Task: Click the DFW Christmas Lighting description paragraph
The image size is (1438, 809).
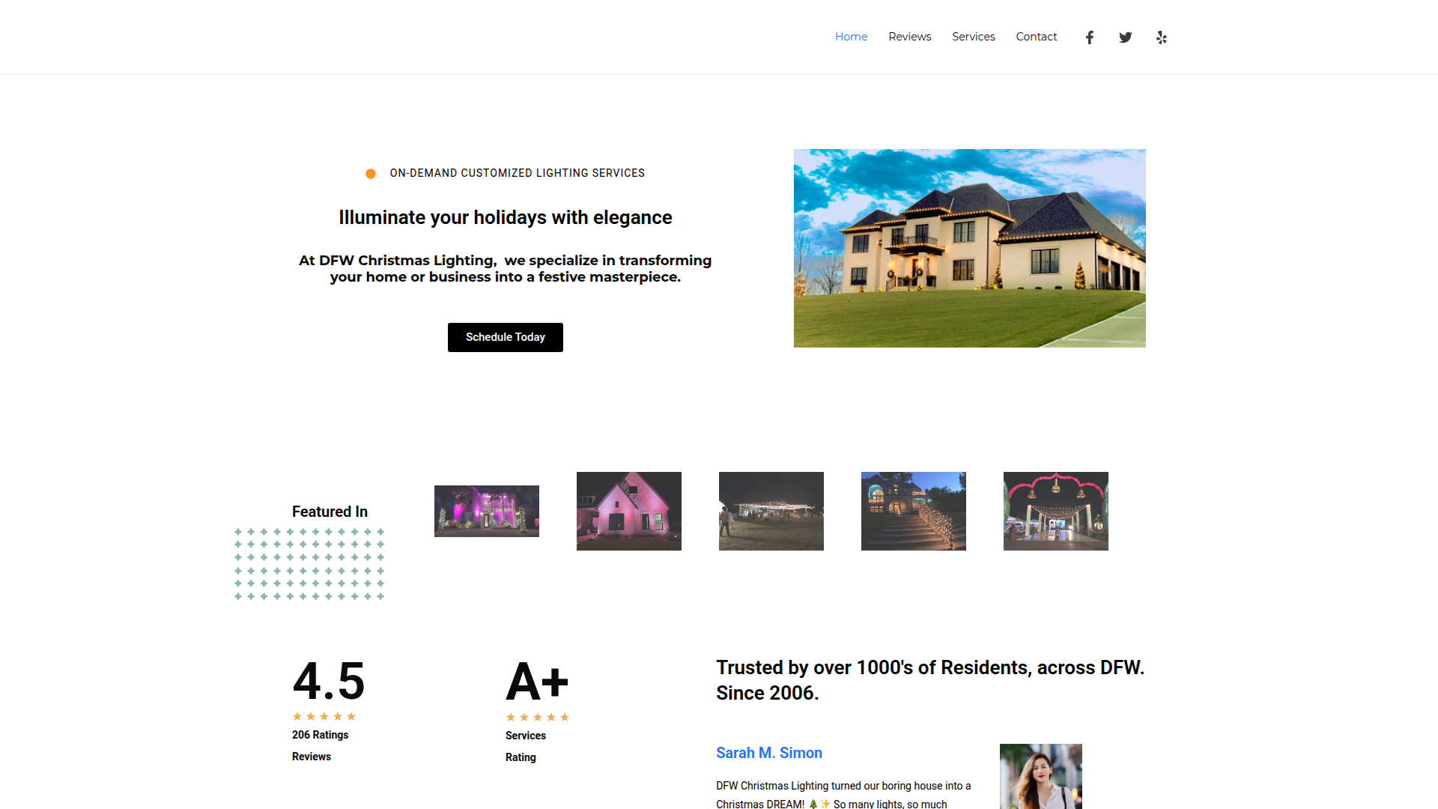Action: [x=506, y=268]
